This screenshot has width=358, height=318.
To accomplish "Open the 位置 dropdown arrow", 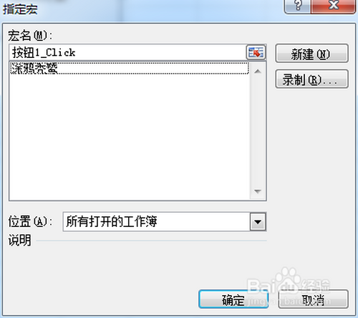I will click(258, 222).
